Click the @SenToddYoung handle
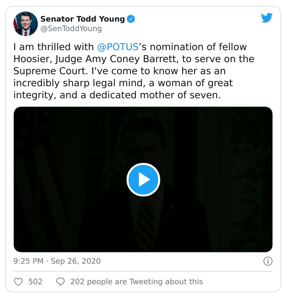This screenshot has width=287, height=299. (x=71, y=28)
